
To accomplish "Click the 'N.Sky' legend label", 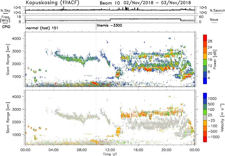I will pos(5,11).
